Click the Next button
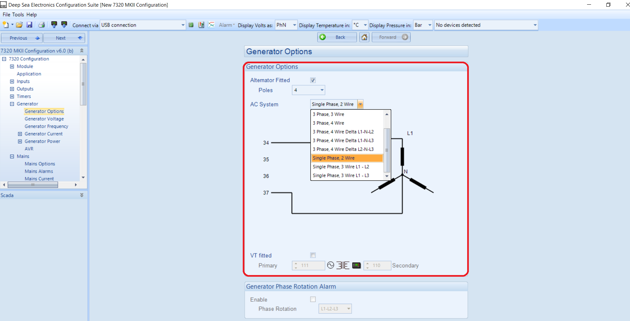This screenshot has width=630, height=321. [x=64, y=38]
